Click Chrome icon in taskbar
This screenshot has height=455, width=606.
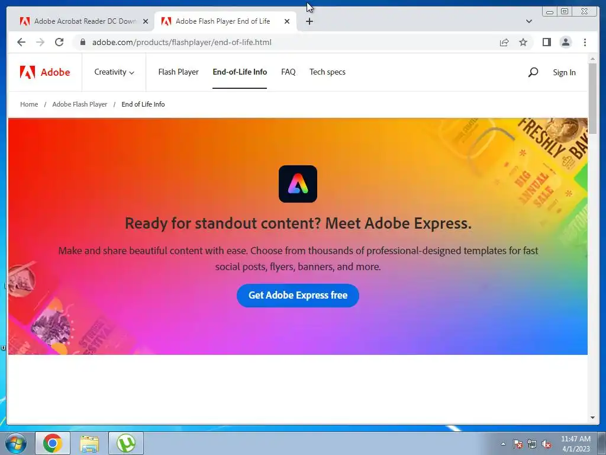point(53,443)
